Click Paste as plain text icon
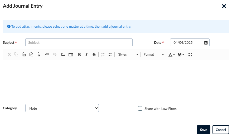This screenshot has height=137, width=232. tap(31, 55)
